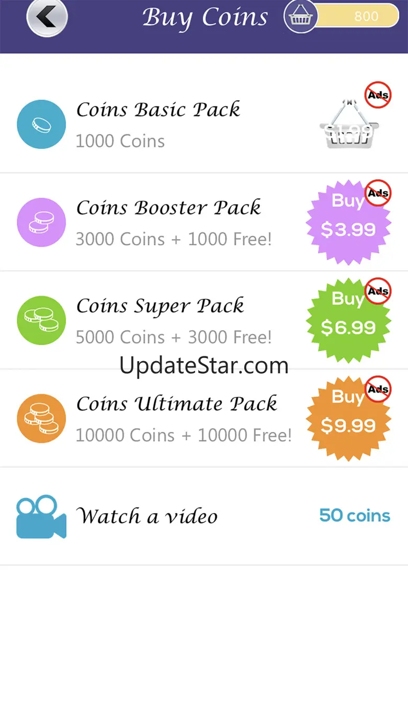Click the green Super Pack coin icon

41,320
